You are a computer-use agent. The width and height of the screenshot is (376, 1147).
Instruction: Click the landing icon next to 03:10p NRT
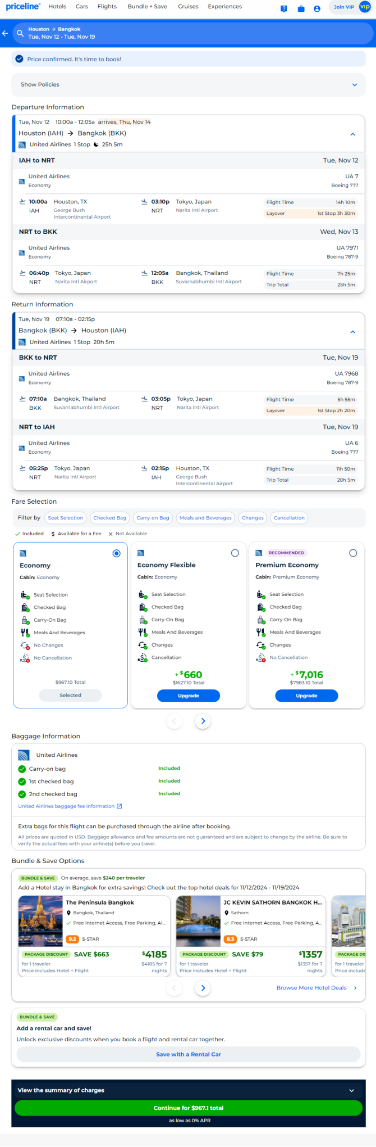click(x=145, y=201)
